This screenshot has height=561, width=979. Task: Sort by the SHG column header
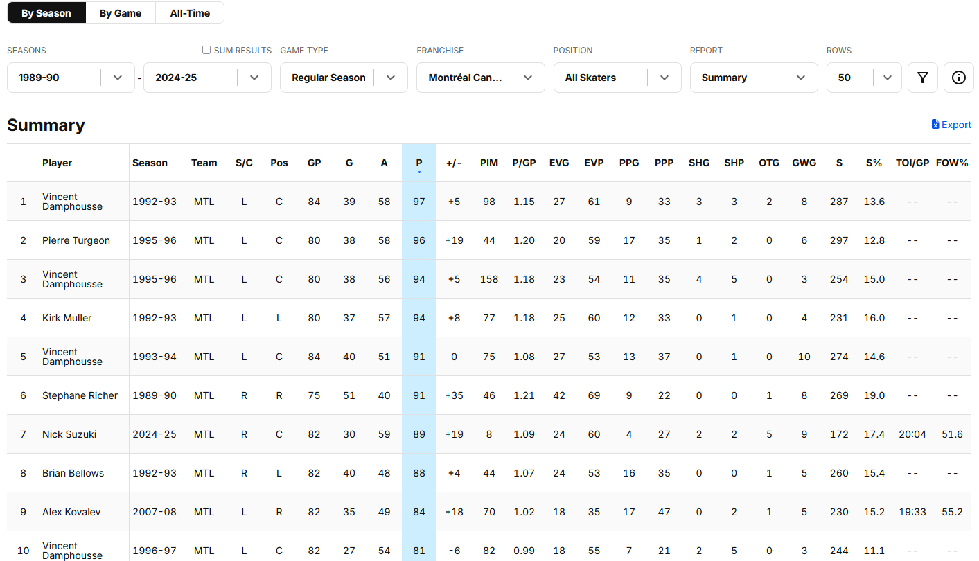[699, 163]
